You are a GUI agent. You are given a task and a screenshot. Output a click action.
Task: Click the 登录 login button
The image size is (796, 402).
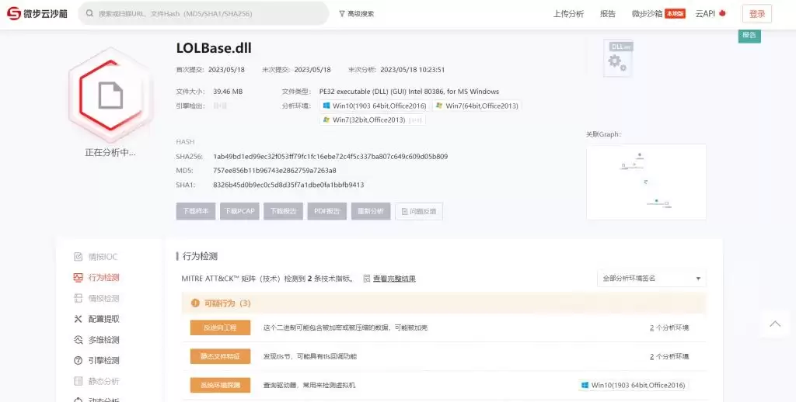(x=757, y=14)
